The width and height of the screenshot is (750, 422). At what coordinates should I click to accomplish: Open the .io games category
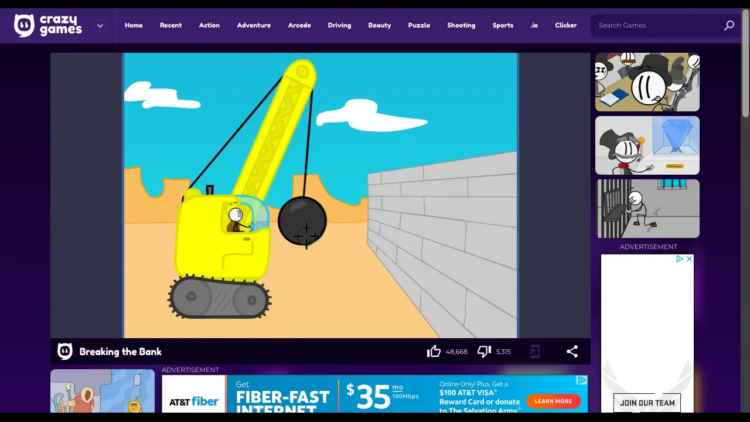(x=534, y=25)
